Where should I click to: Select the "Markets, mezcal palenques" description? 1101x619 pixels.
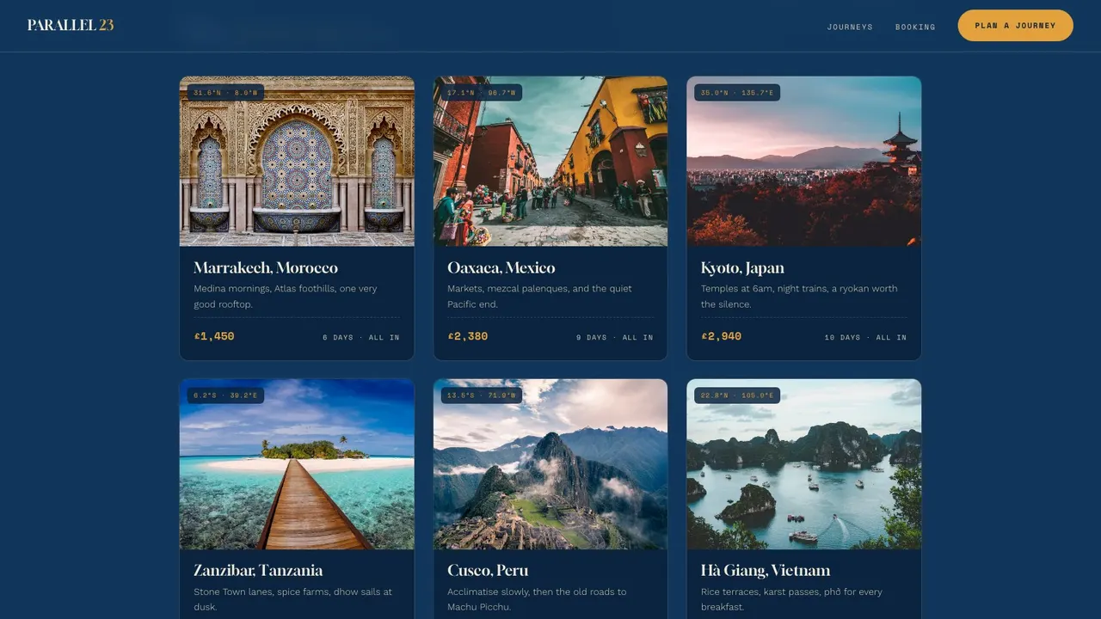pyautogui.click(x=540, y=297)
